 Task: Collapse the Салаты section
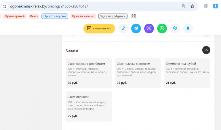click(x=206, y=50)
